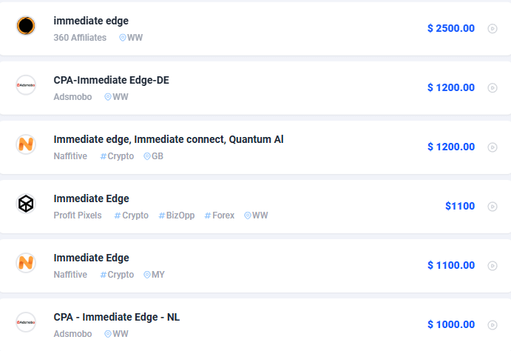This screenshot has height=351, width=511.
Task: Click the $ 1100.00 payout on the MY offer
Action: coord(451,265)
